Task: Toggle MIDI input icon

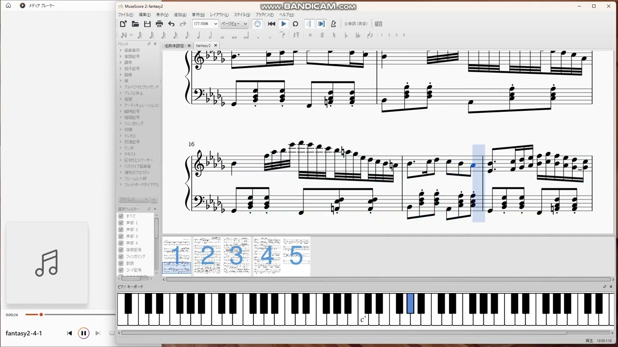Action: tap(257, 24)
